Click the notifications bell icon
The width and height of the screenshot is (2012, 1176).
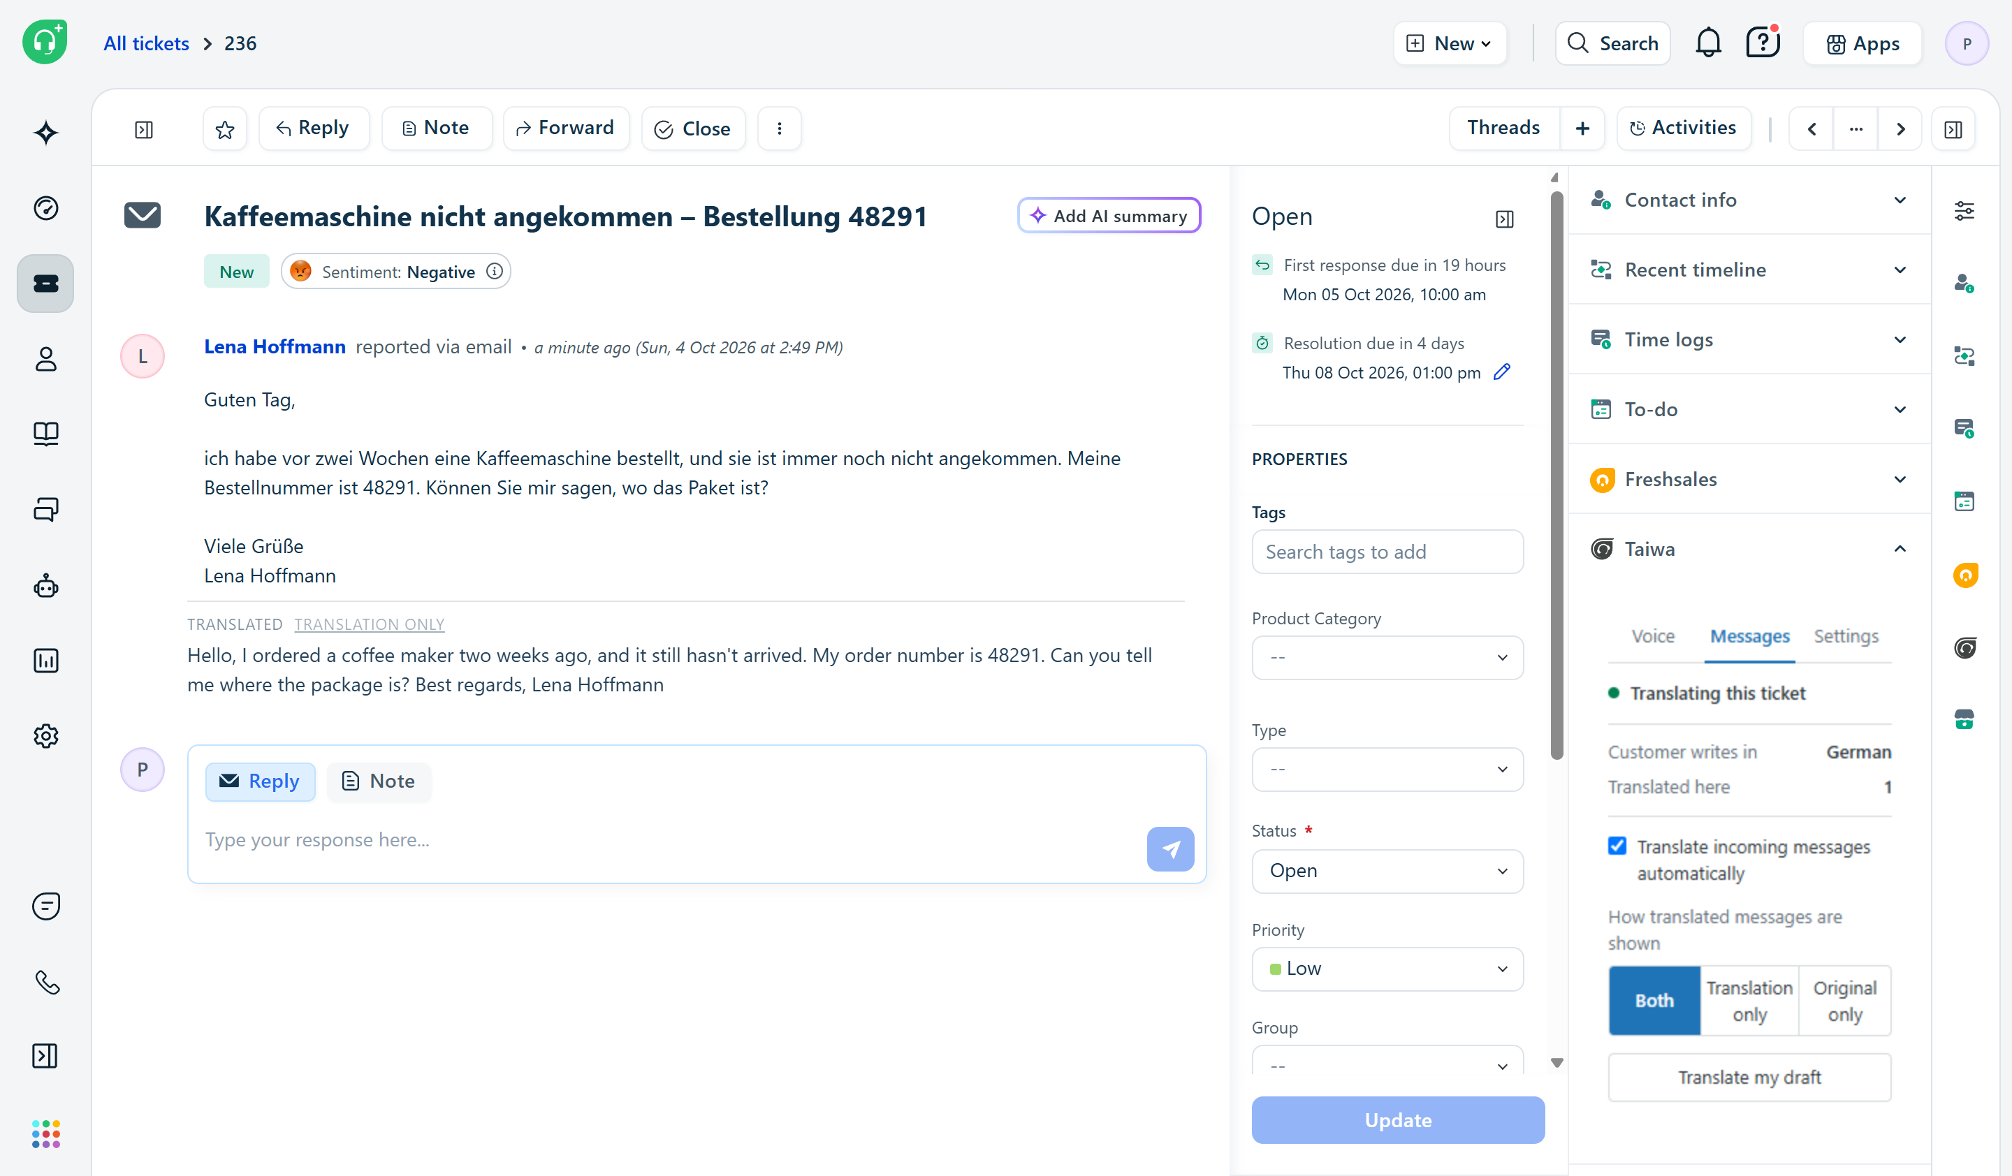coord(1708,43)
